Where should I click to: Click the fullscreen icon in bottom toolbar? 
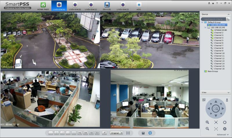pyautogui.click(x=128, y=133)
